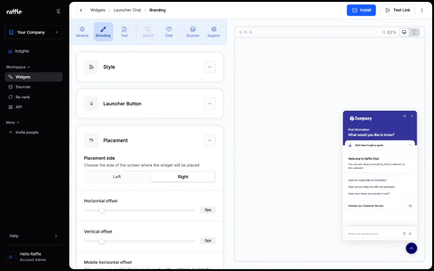Switch to the General tab
This screenshot has width=434, height=271.
point(82,32)
